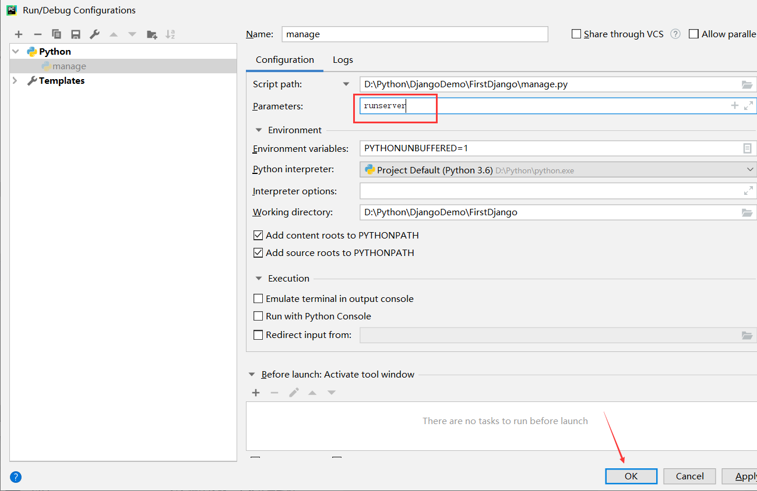The height and width of the screenshot is (491, 757).
Task: Browse for script path folder icon
Action: pos(747,84)
